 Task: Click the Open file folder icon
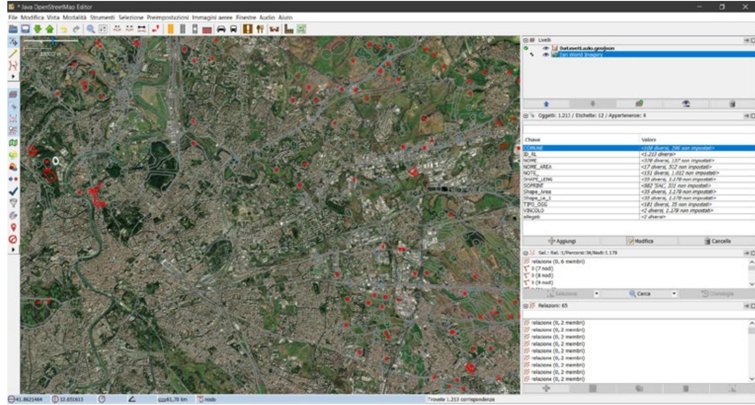pos(13,29)
